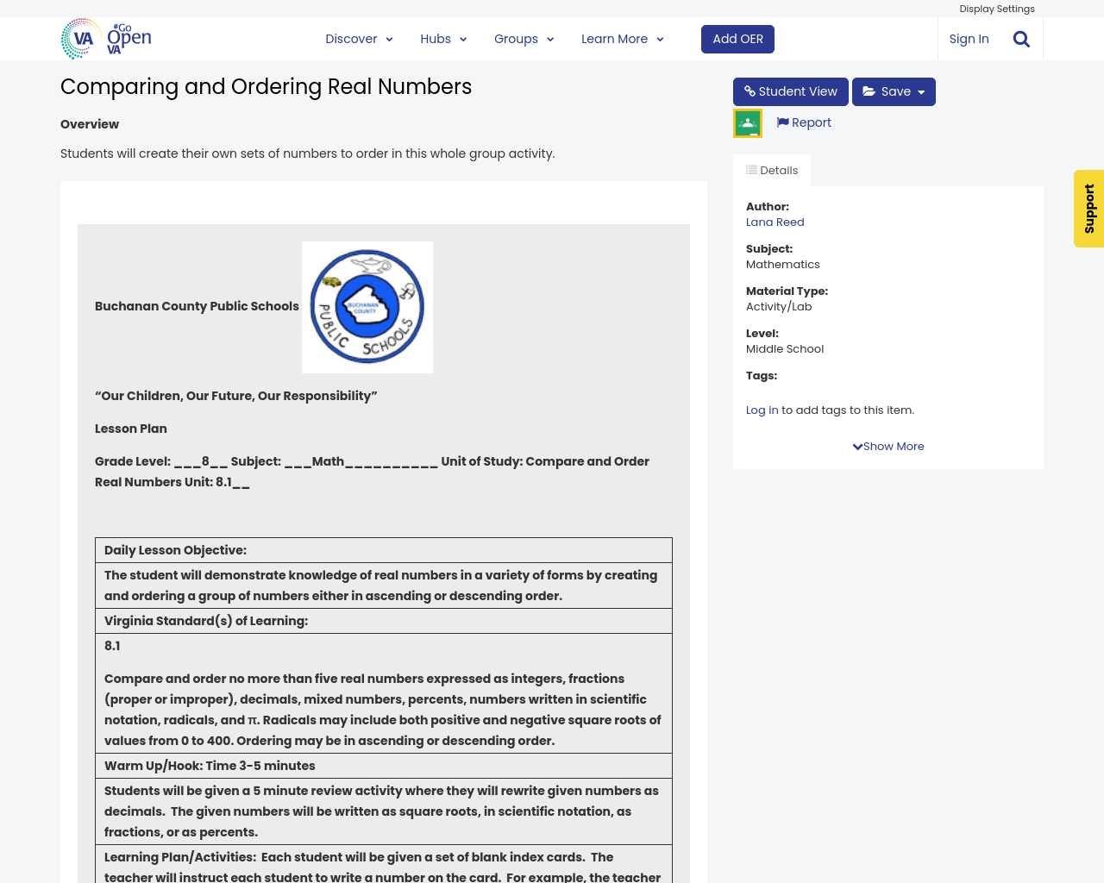This screenshot has width=1104, height=883.
Task: Share to Google Classroom icon
Action: pyautogui.click(x=748, y=123)
